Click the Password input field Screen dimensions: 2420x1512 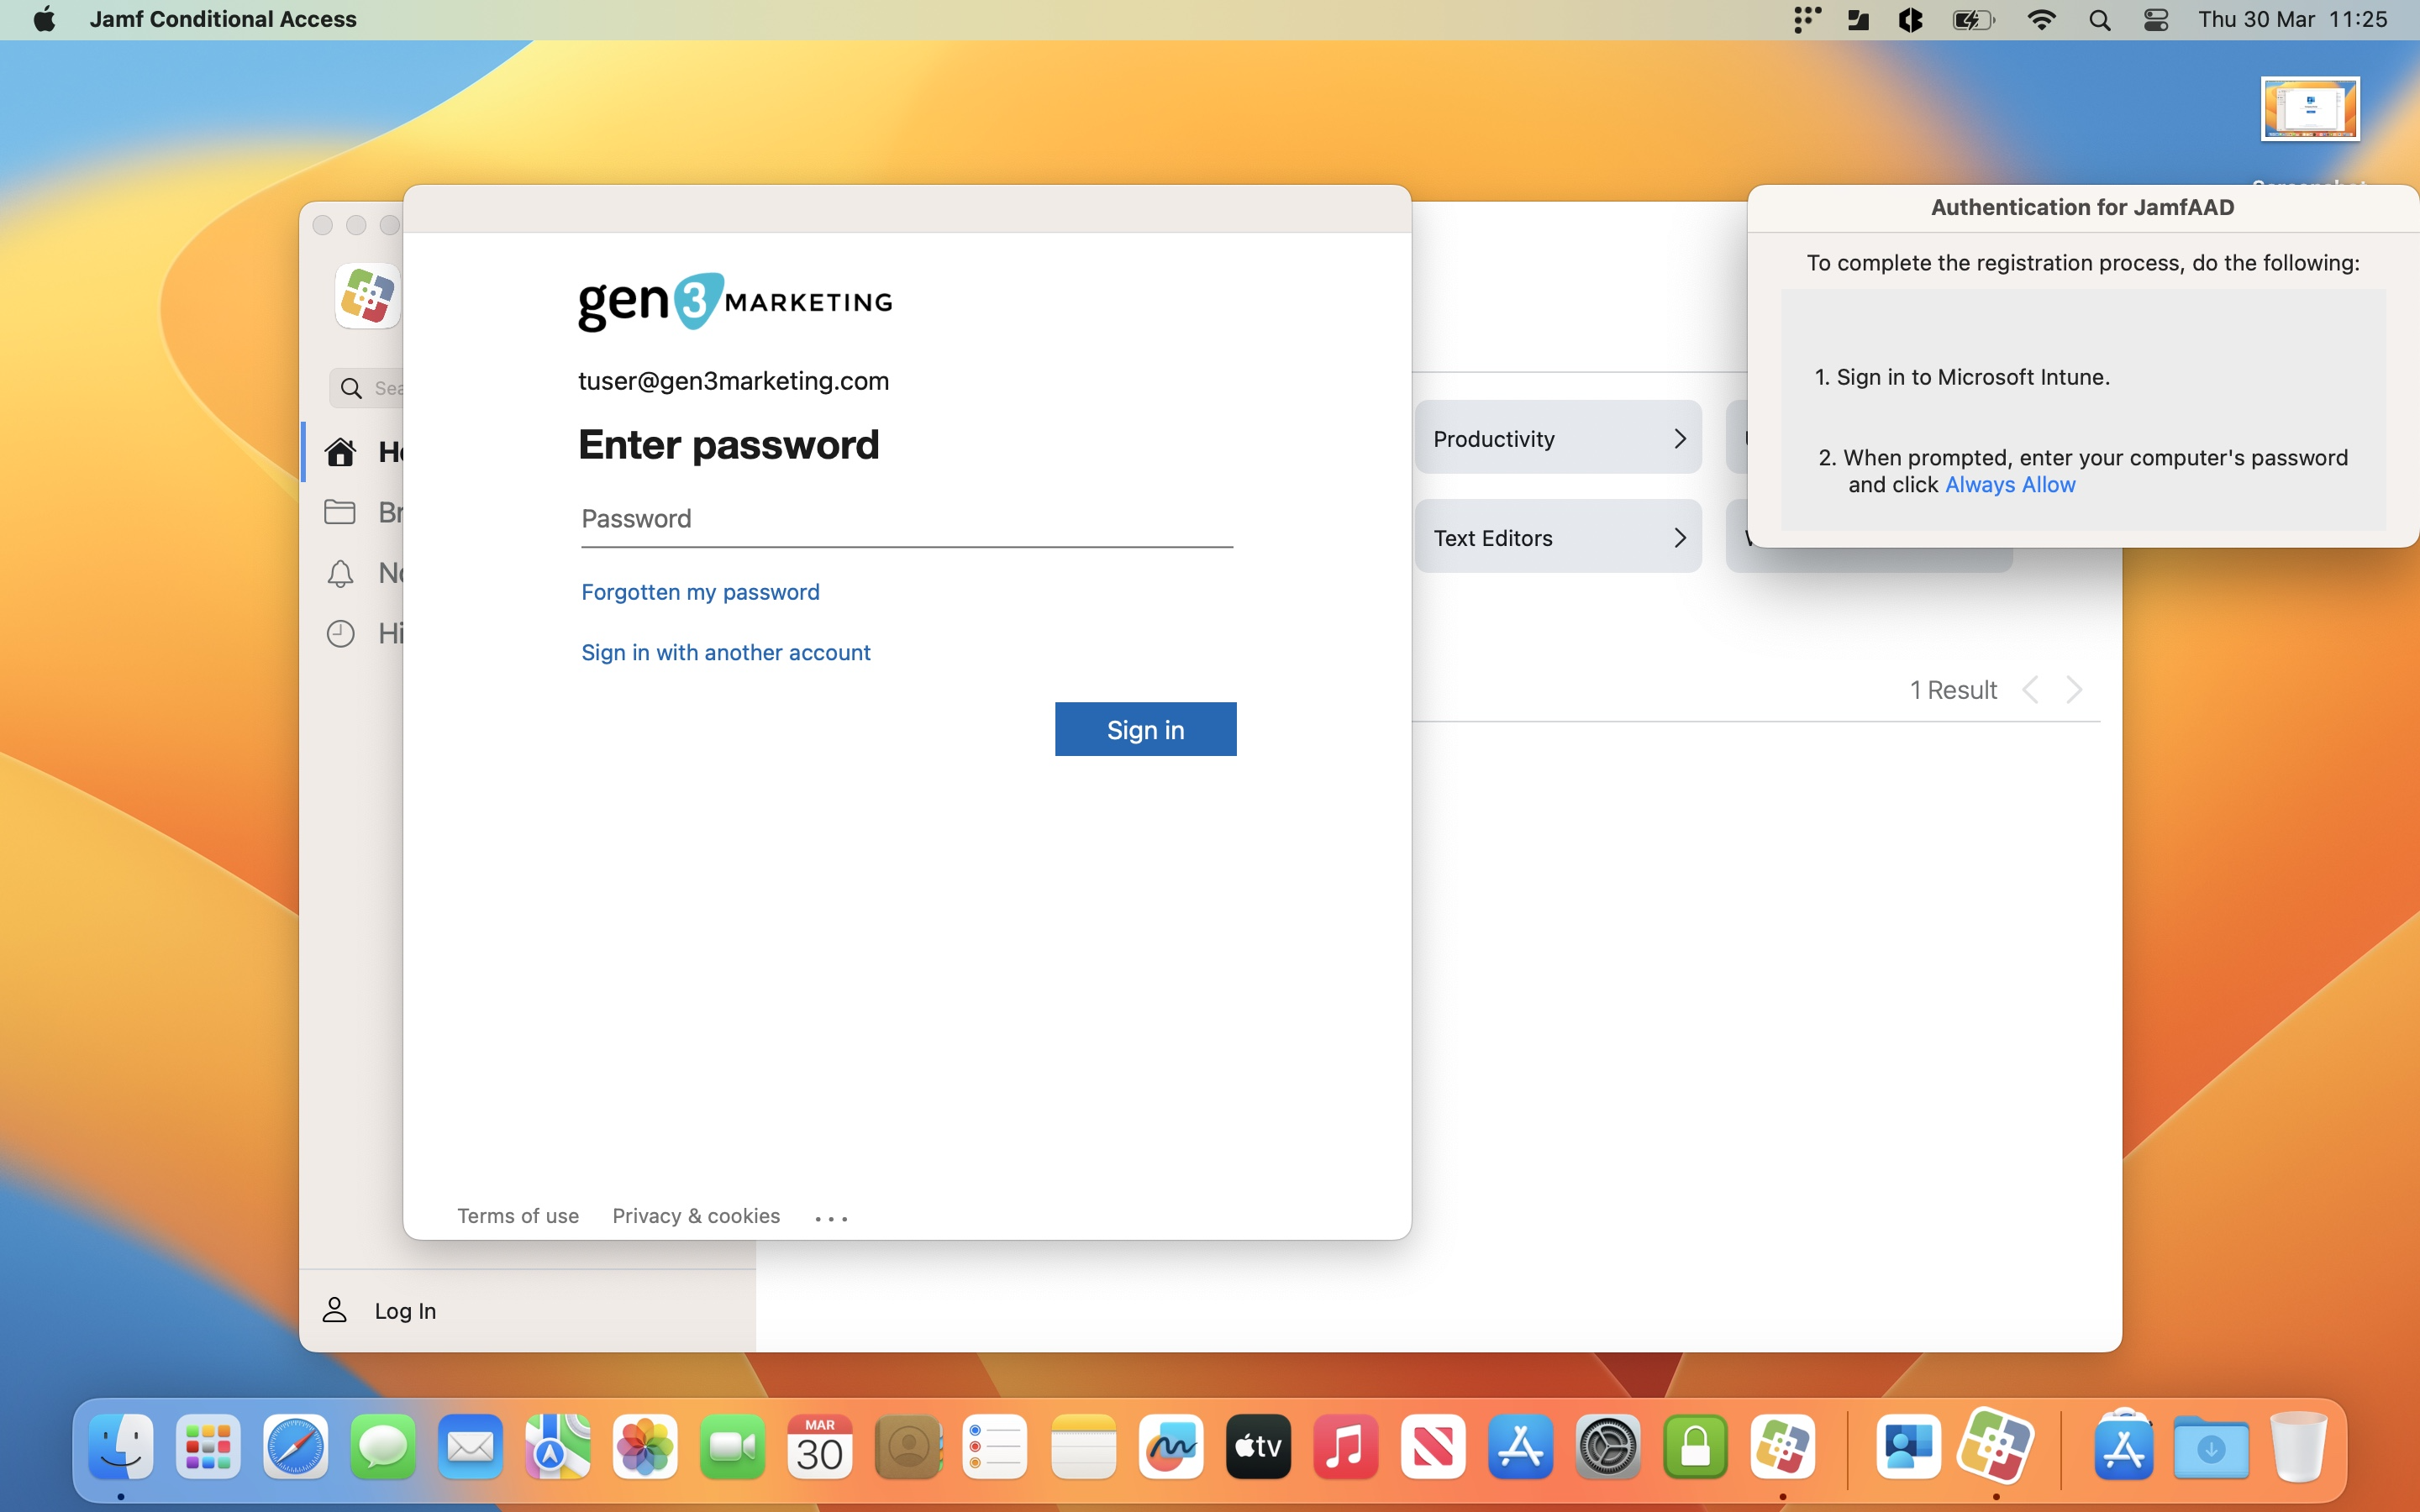[907, 520]
